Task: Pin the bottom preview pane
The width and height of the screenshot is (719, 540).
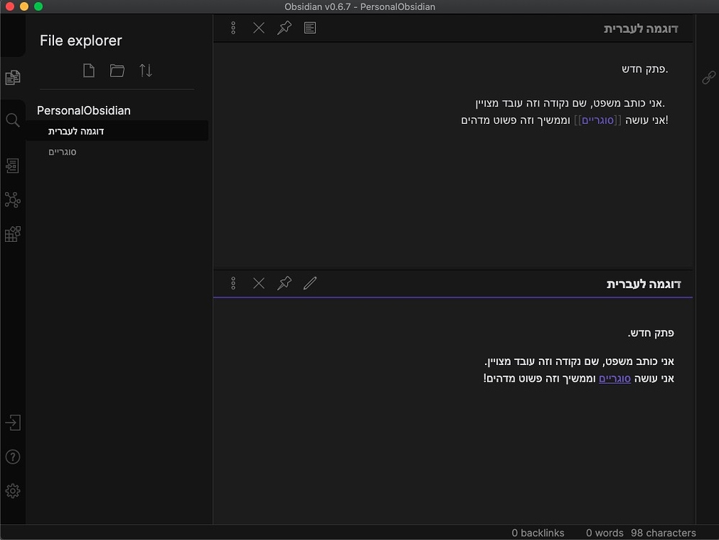Action: [x=284, y=283]
